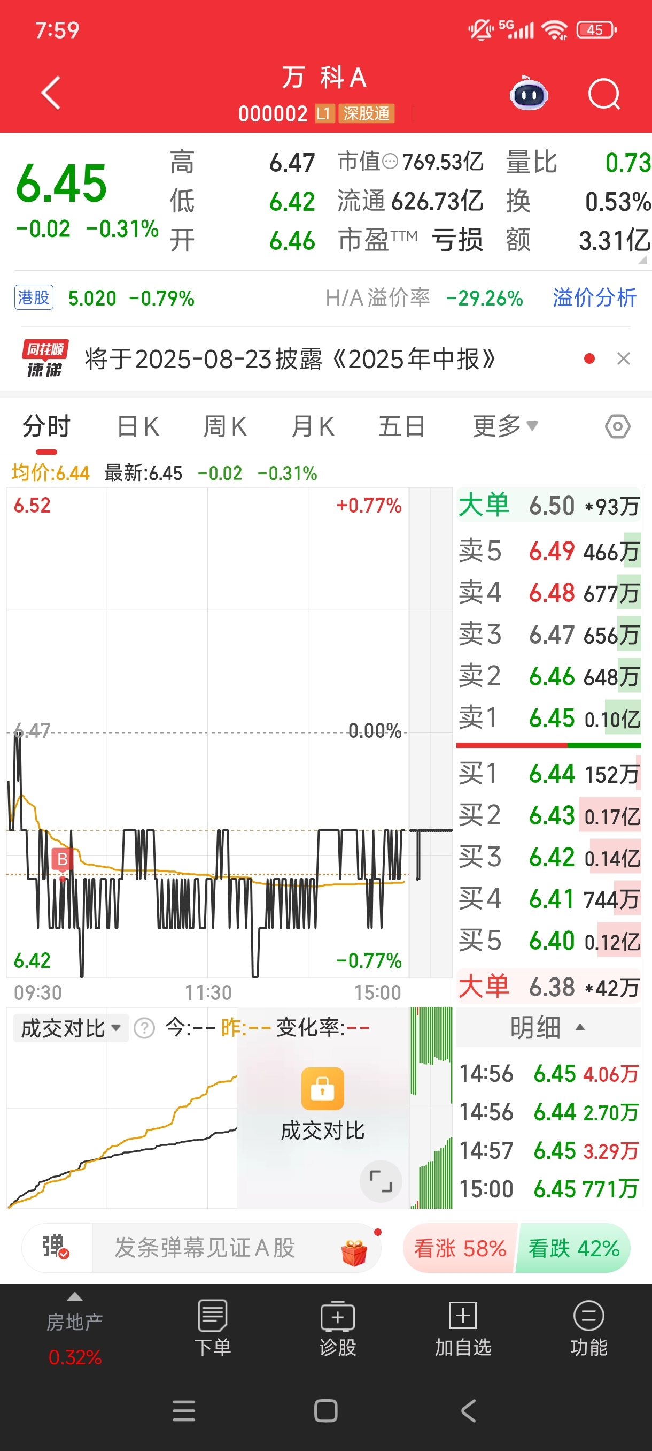Image resolution: width=652 pixels, height=1451 pixels.
Task: Tap the 15:00 6.45 771万 trade row
Action: [548, 1189]
